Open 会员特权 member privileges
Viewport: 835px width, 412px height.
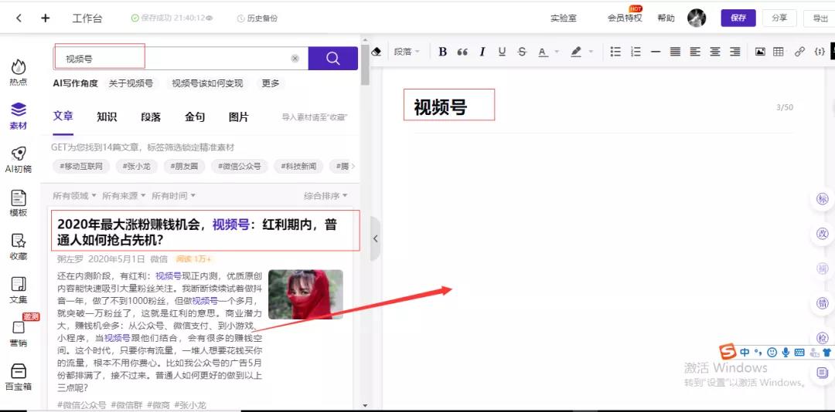625,18
